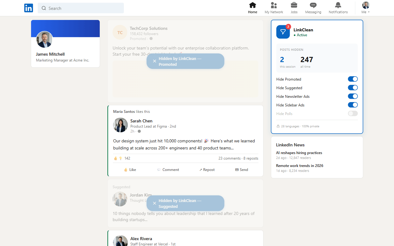Click the 23 comments link

pos(229,158)
